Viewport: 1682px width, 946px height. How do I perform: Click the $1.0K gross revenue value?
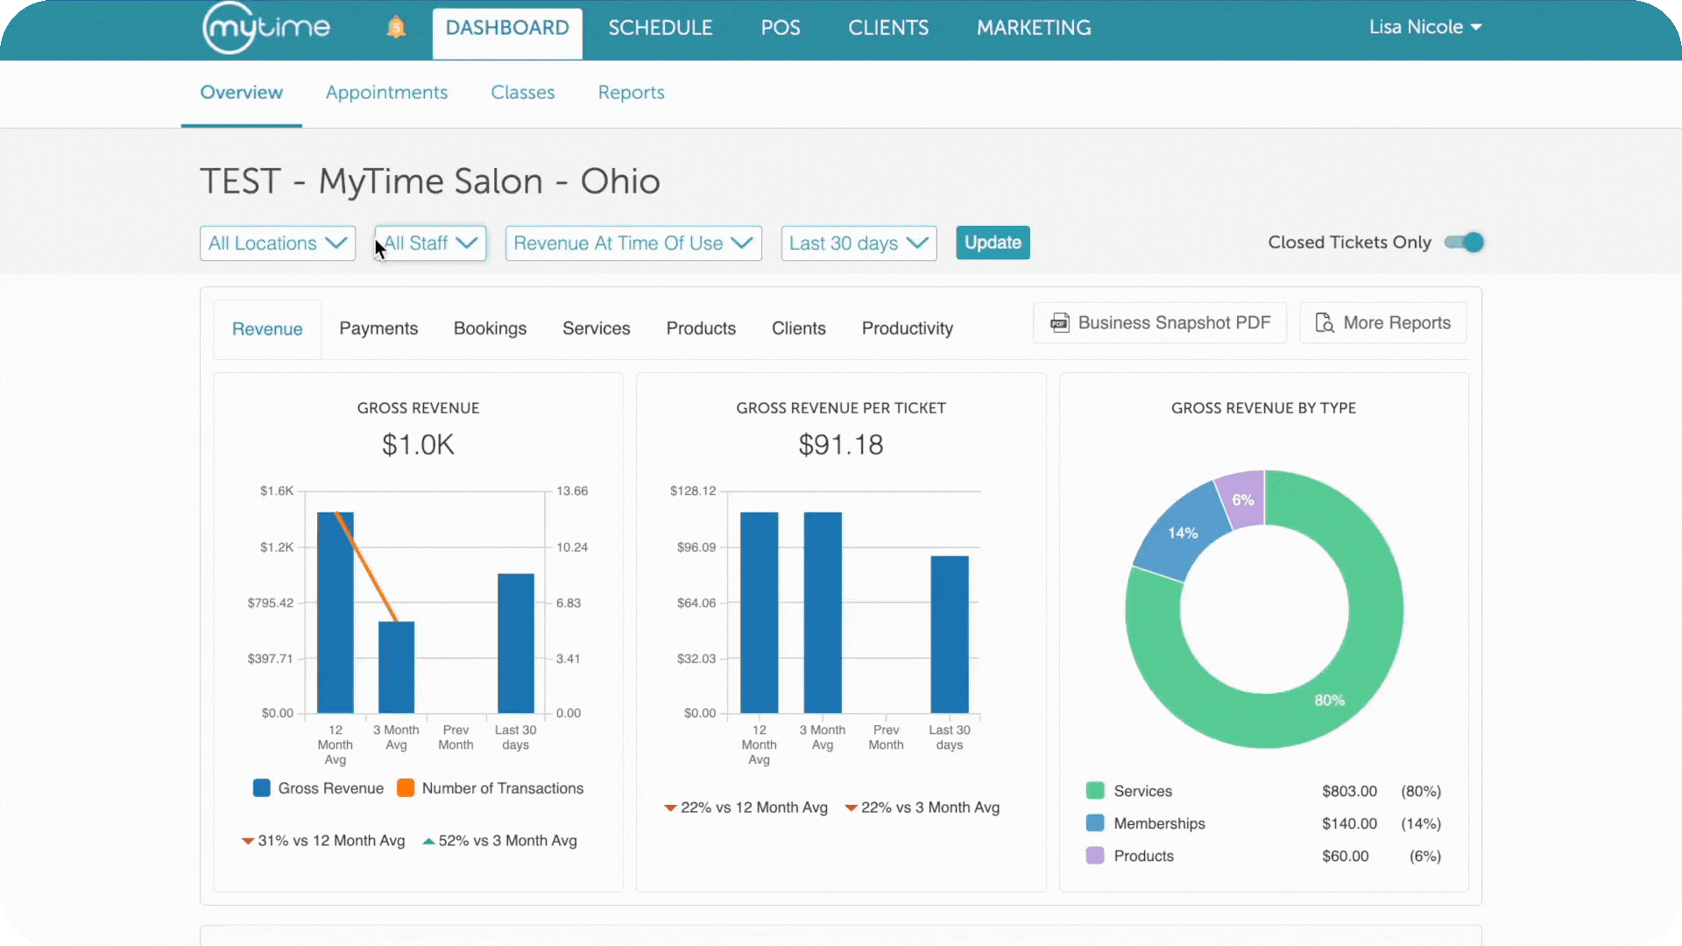pyautogui.click(x=418, y=445)
